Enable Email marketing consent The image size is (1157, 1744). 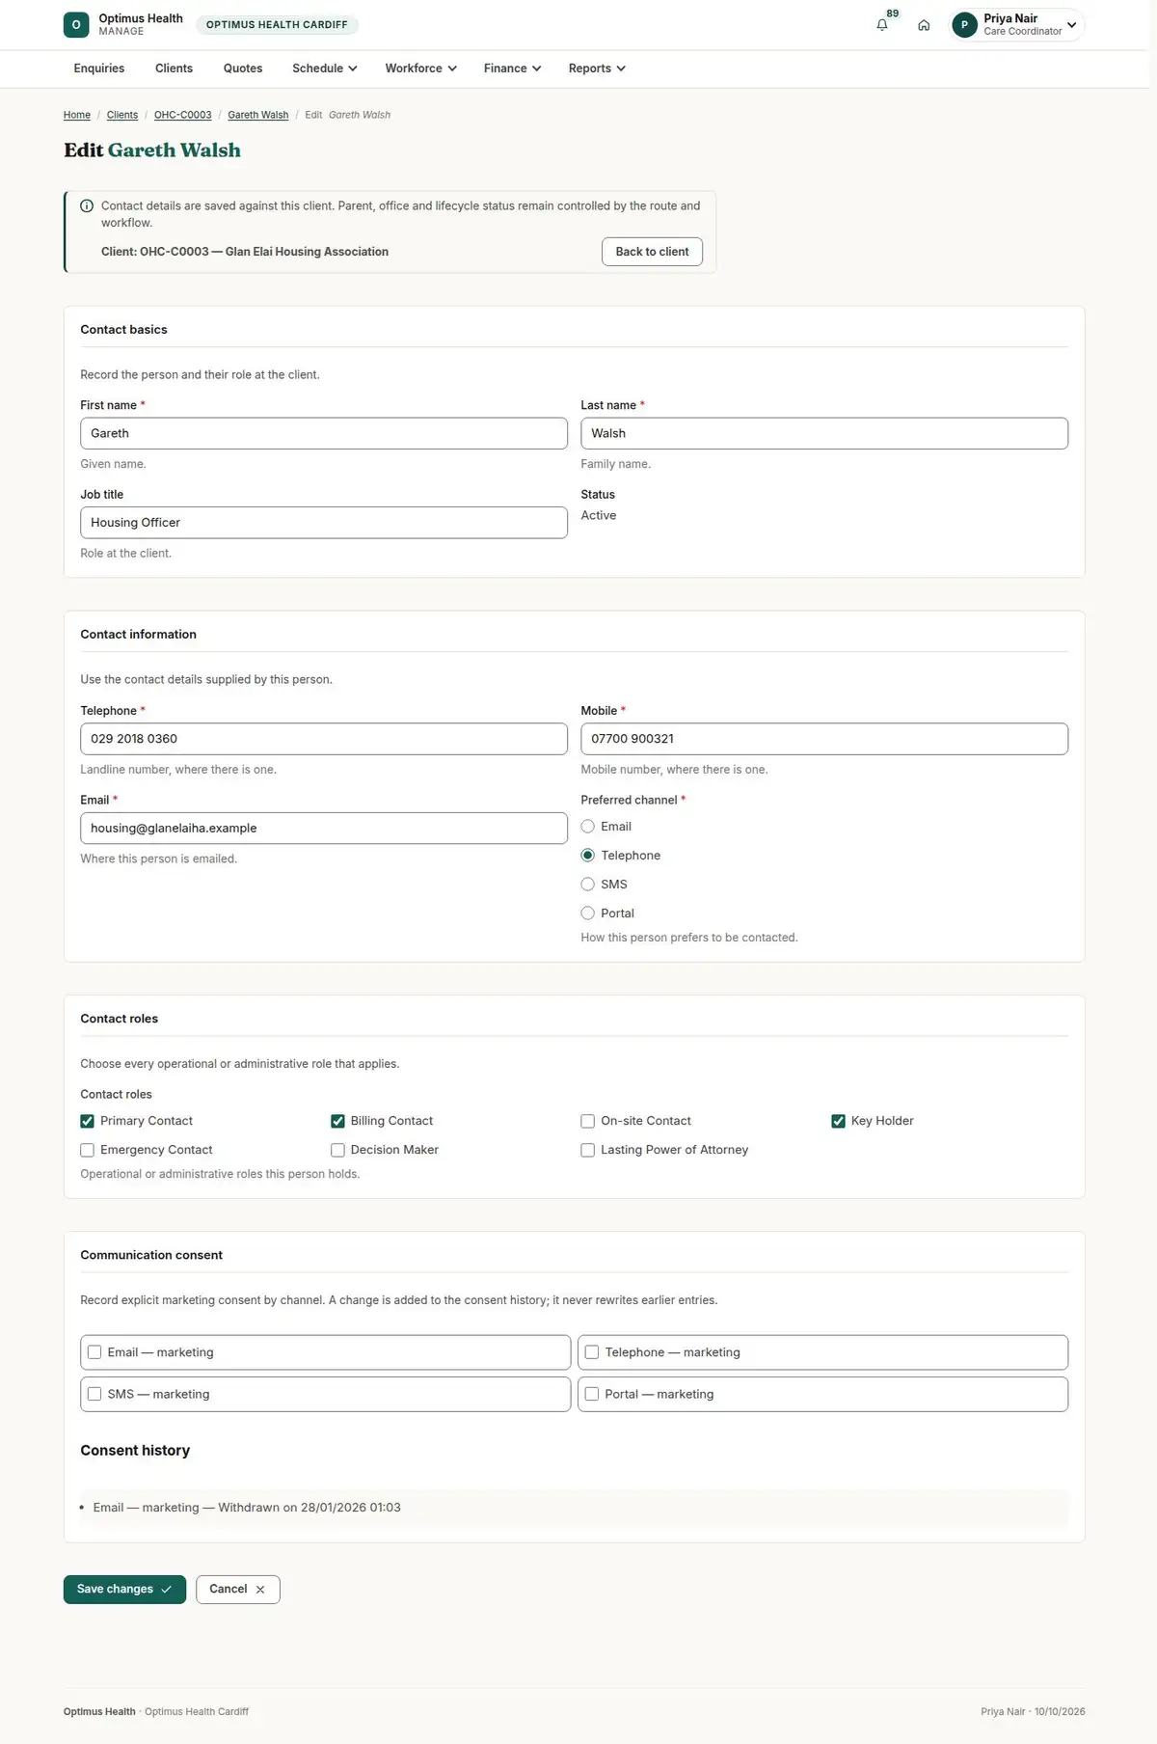[x=94, y=1352]
